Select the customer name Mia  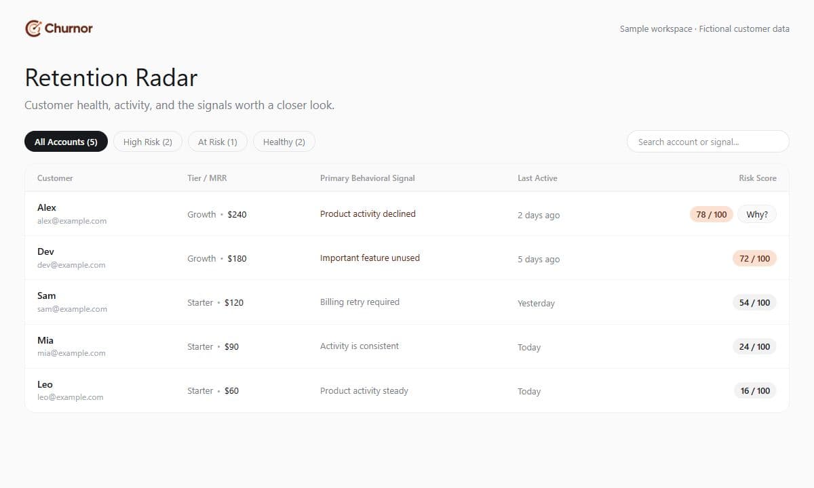45,340
